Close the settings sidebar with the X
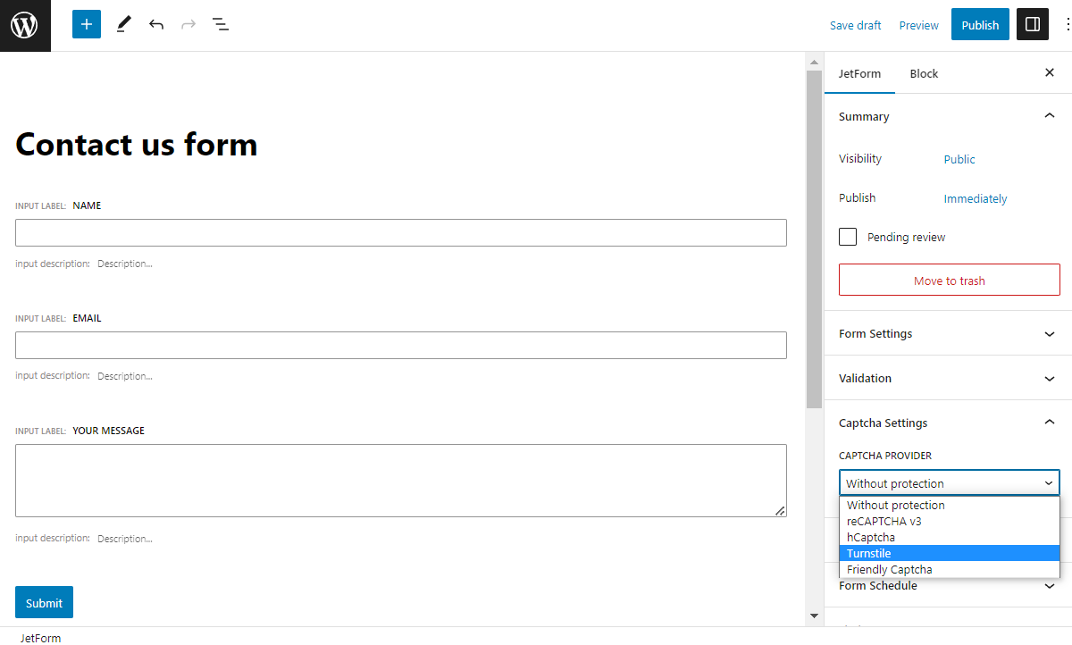1072x645 pixels. [x=1050, y=72]
